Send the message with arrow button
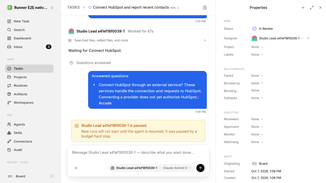This screenshot has width=326, height=183. [200, 168]
